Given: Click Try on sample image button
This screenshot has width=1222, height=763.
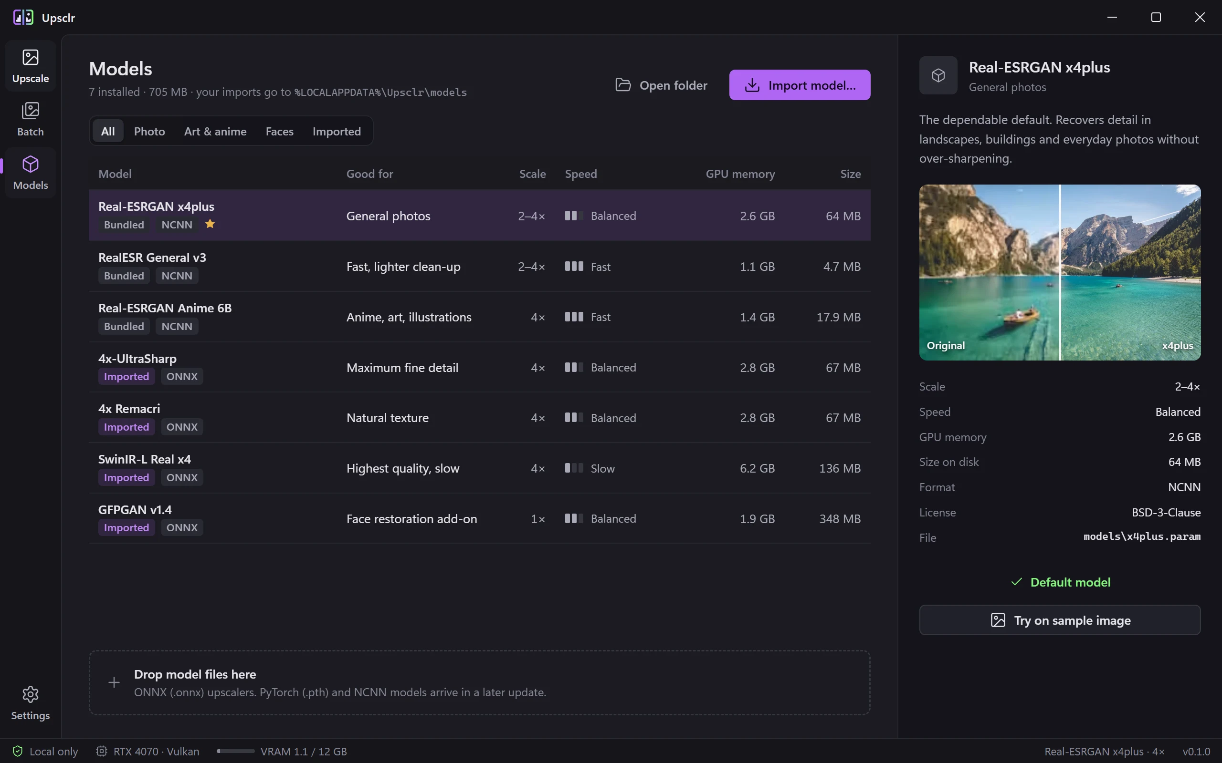Looking at the screenshot, I should click(1060, 619).
